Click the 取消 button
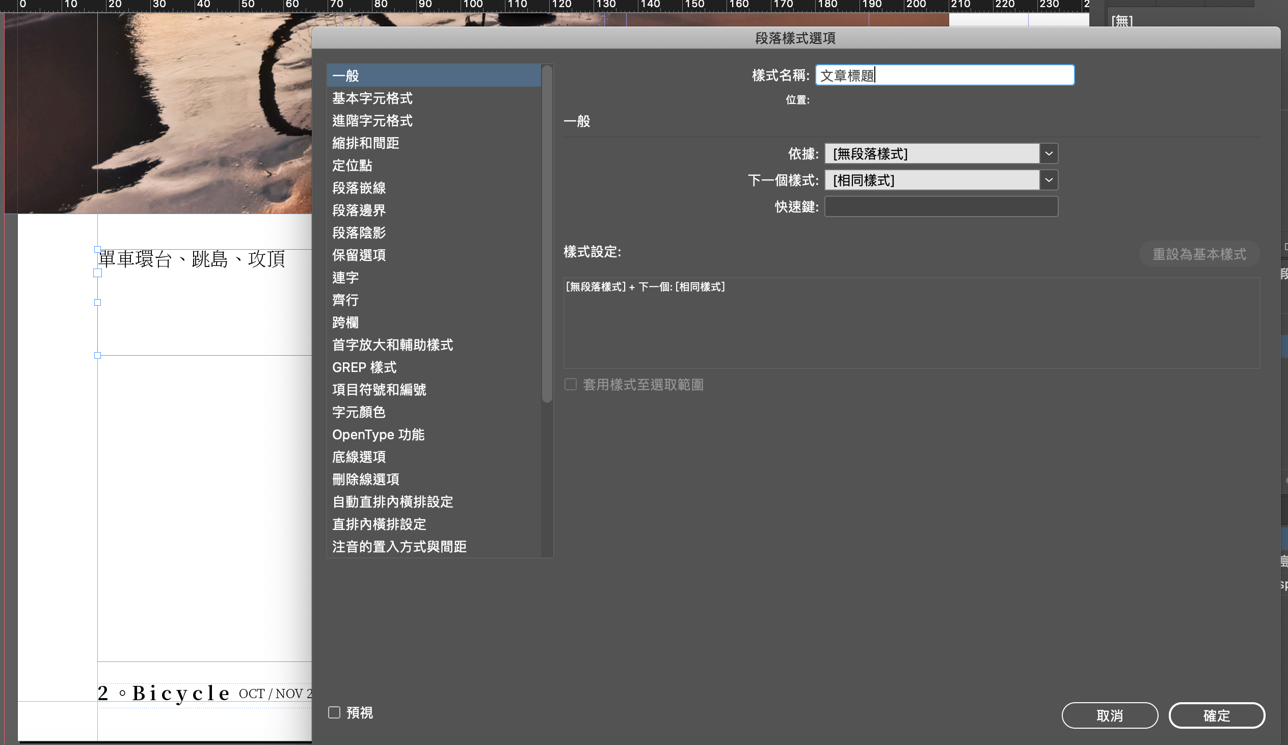Screen dimensions: 1288x745 point(1109,715)
